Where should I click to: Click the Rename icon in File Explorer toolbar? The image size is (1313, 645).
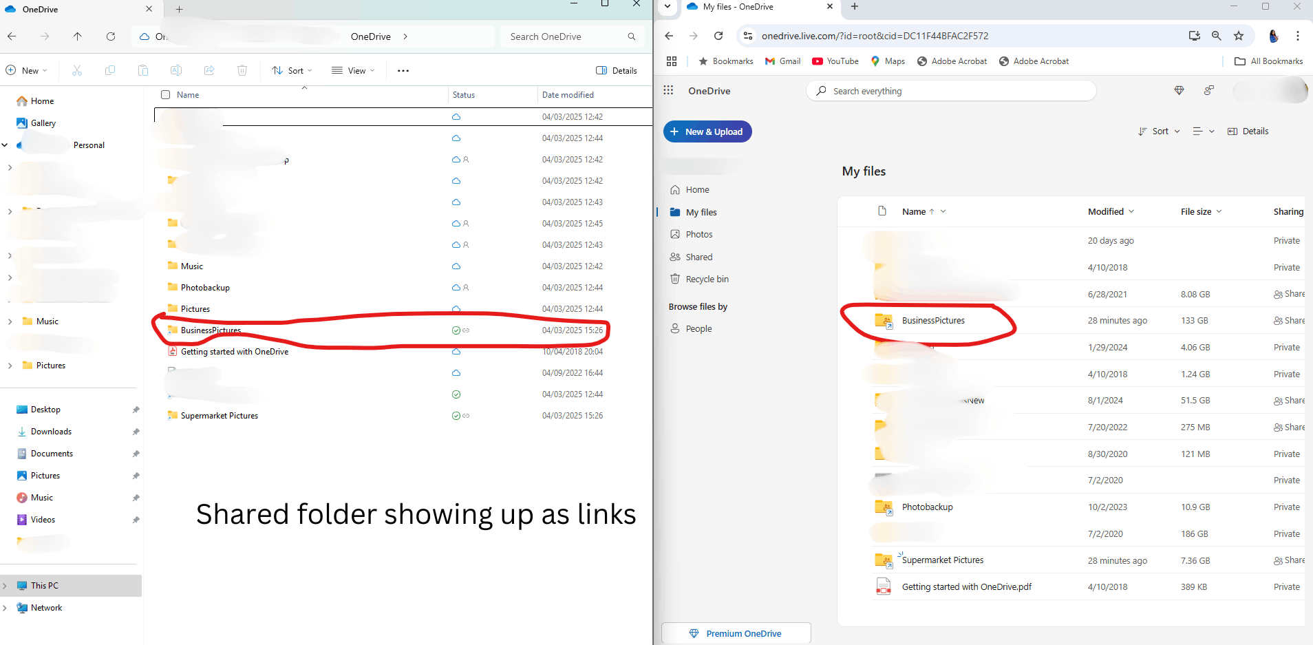(x=176, y=70)
